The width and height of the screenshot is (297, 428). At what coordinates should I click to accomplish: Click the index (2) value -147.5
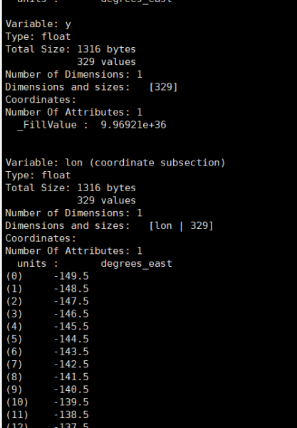(x=71, y=301)
